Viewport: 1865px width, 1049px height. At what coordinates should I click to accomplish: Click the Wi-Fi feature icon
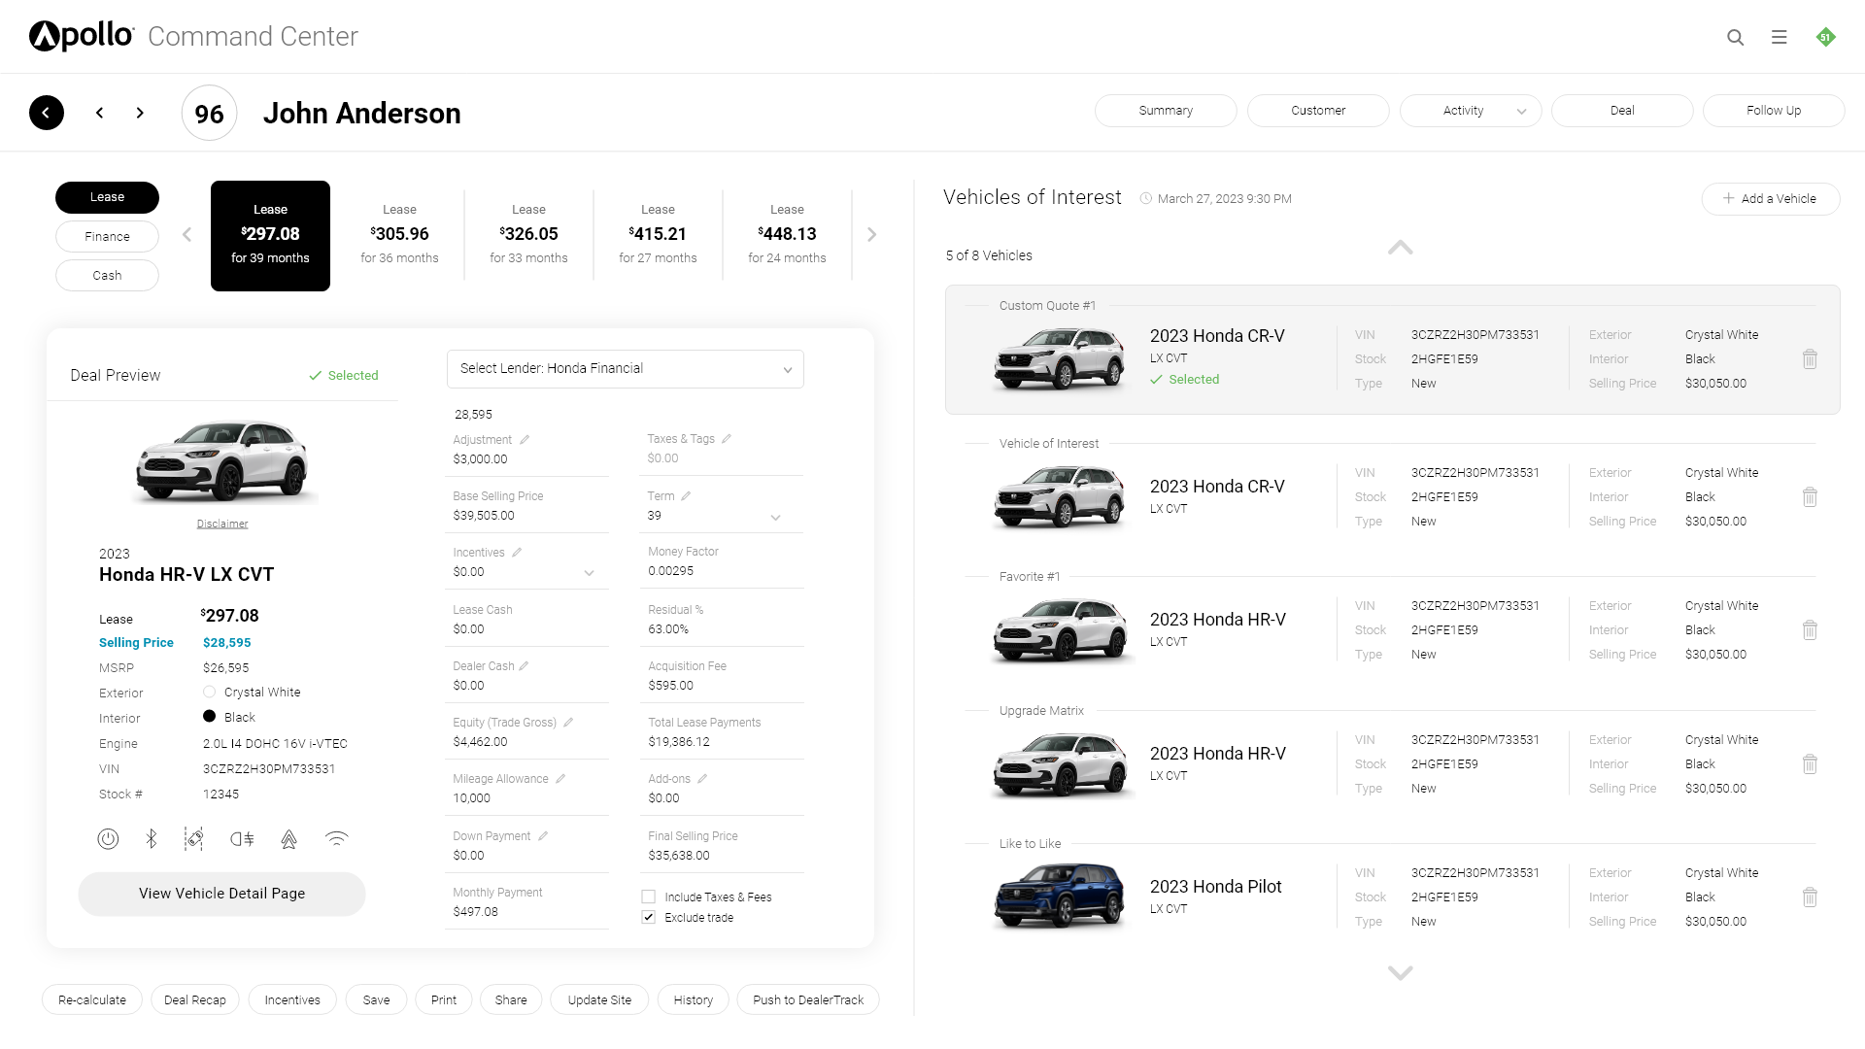pos(336,838)
